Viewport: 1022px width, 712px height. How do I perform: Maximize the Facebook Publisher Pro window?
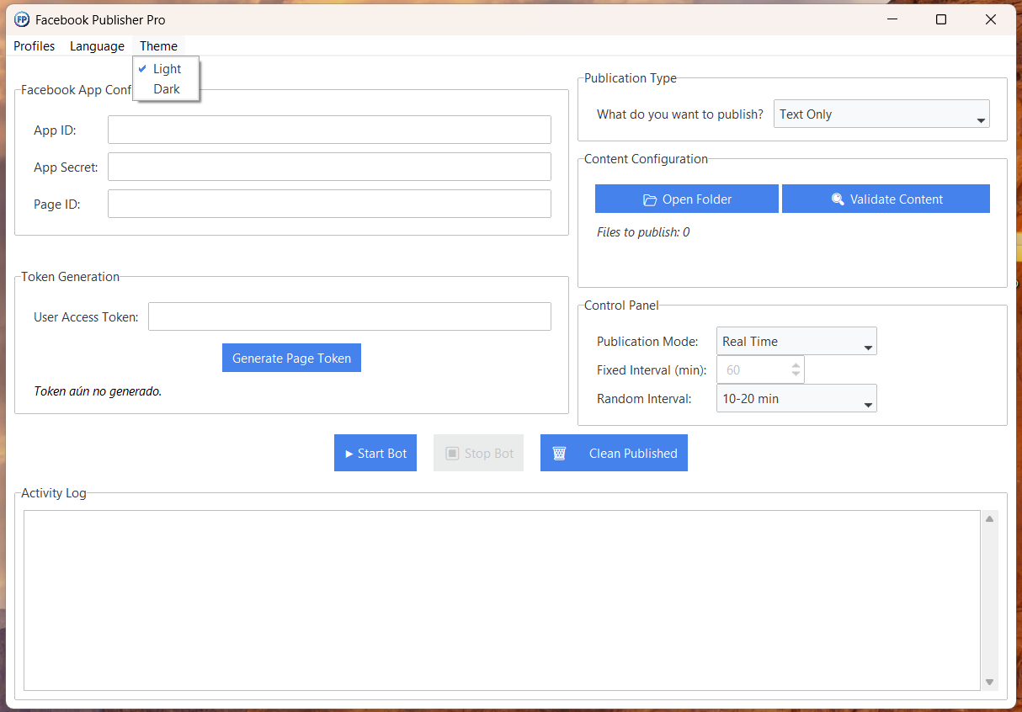coord(941,19)
